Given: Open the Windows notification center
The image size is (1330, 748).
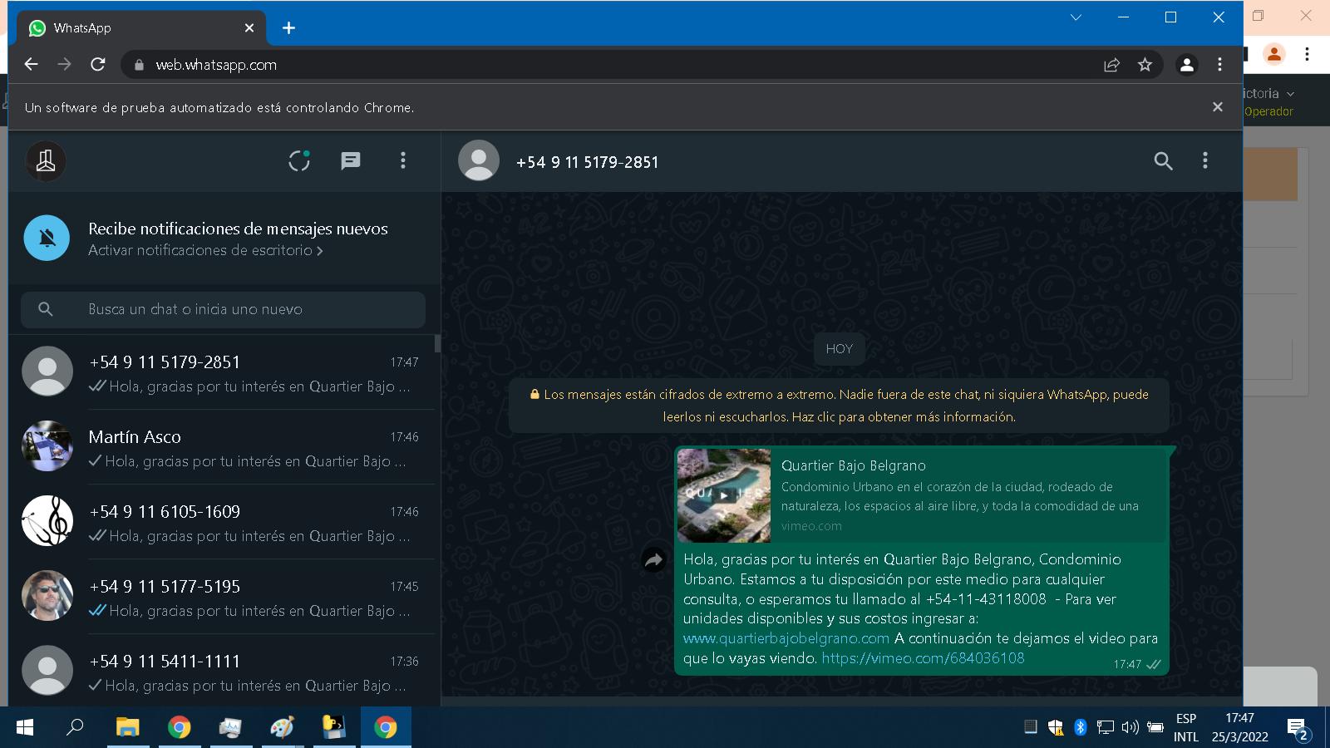Looking at the screenshot, I should point(1298,729).
